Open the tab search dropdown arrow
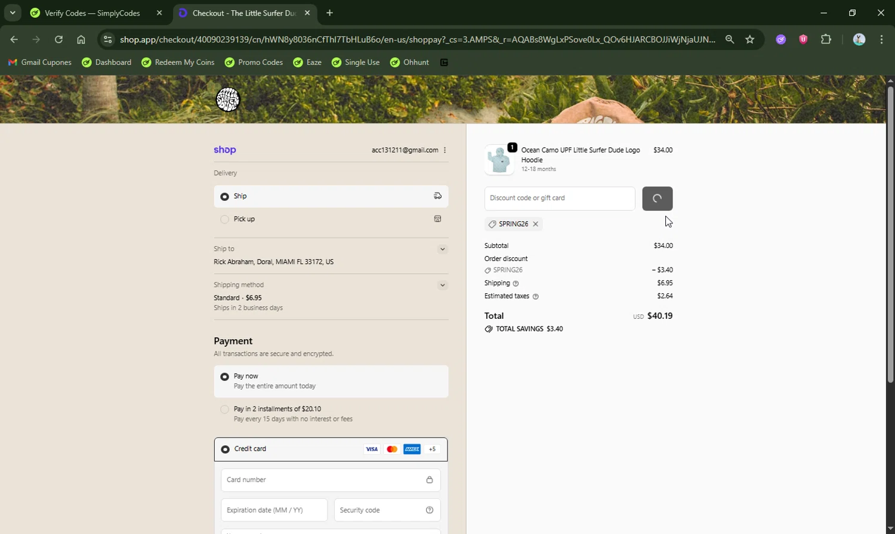This screenshot has height=534, width=895. tap(13, 13)
